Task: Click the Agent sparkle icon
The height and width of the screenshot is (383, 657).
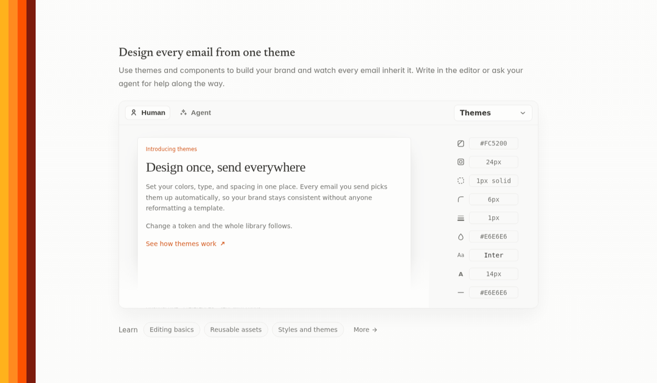Action: click(184, 113)
